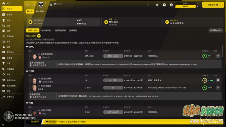226x127 pixels.
Task: Expand the 招募 recruitment link arrow
Action: [115, 19]
